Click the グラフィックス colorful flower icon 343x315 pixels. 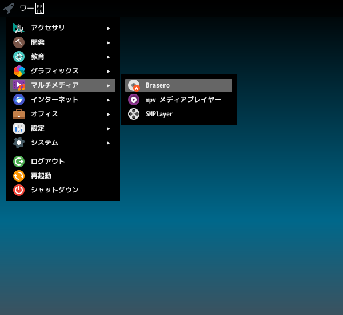(x=19, y=71)
